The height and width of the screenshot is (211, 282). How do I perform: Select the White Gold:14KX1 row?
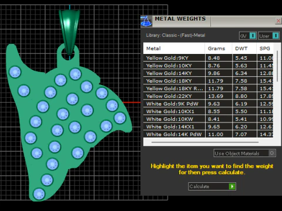tap(208, 127)
